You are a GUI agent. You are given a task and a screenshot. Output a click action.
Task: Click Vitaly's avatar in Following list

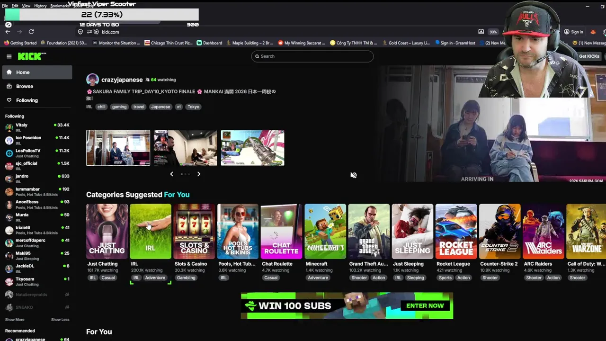click(x=9, y=127)
